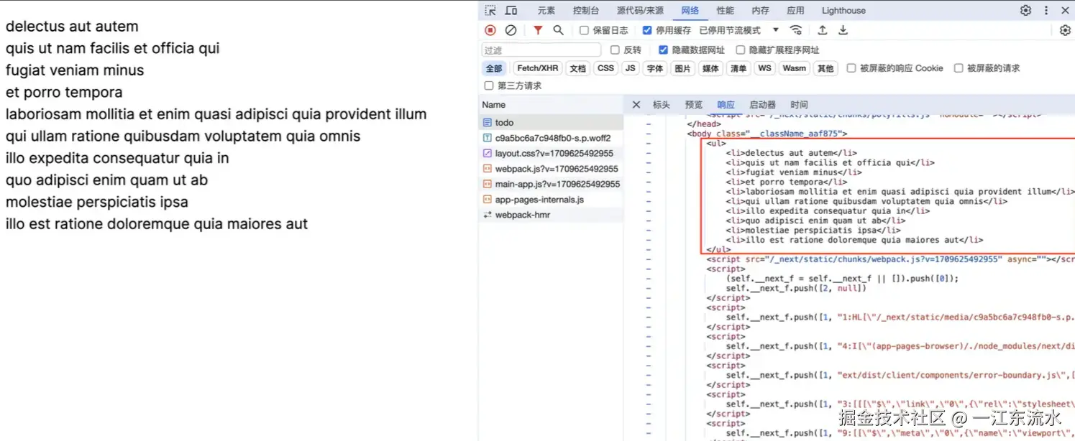Viewport: 1075px width, 441px height.
Task: Filter requests by WS
Action: pyautogui.click(x=764, y=68)
